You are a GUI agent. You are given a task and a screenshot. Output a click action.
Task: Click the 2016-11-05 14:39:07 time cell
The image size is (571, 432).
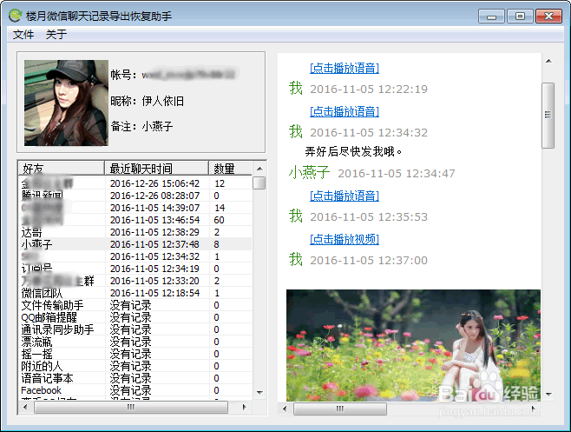pyautogui.click(x=154, y=208)
